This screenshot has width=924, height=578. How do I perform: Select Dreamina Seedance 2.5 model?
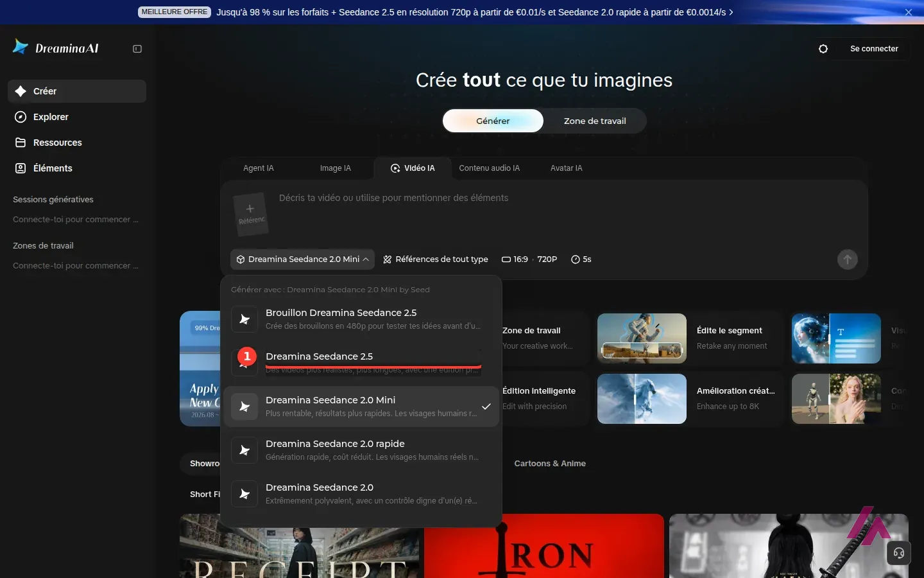coord(361,363)
